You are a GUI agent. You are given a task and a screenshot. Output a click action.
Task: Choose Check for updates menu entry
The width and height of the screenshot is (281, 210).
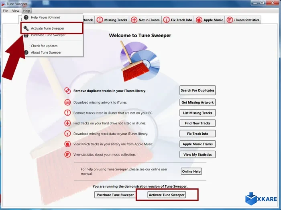point(52,46)
